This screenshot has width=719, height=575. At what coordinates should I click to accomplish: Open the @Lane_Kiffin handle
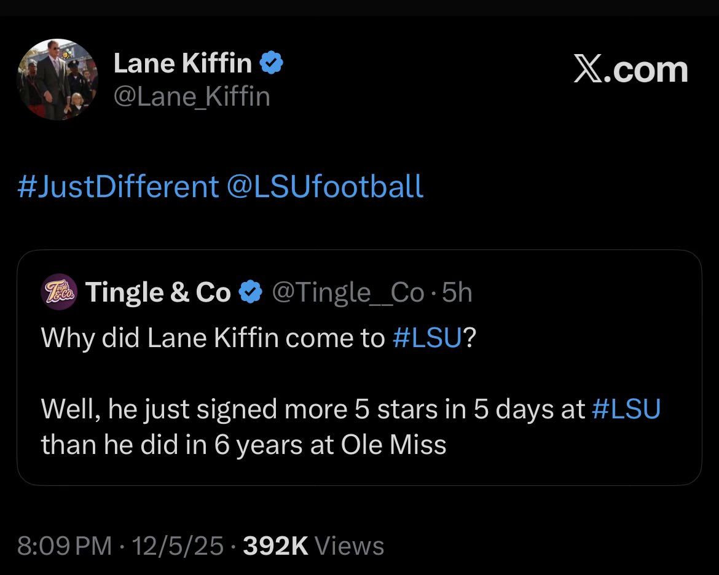tap(192, 97)
